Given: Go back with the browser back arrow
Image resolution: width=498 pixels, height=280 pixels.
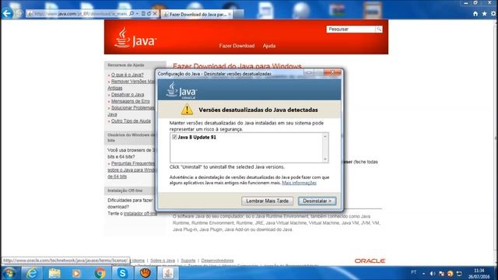Looking at the screenshot, I should pos(7,13).
